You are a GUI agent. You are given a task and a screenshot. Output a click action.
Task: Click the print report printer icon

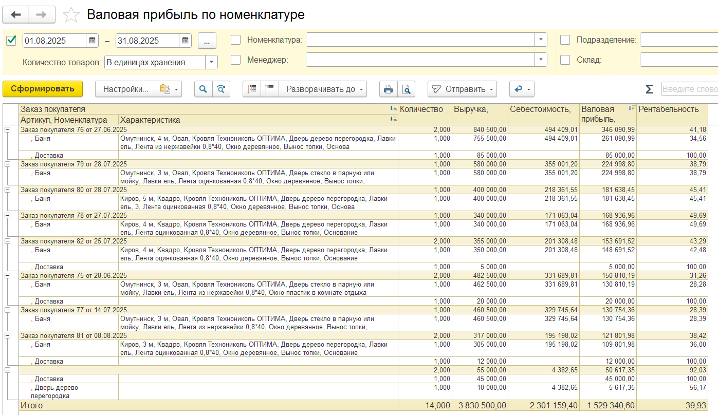pyautogui.click(x=388, y=89)
